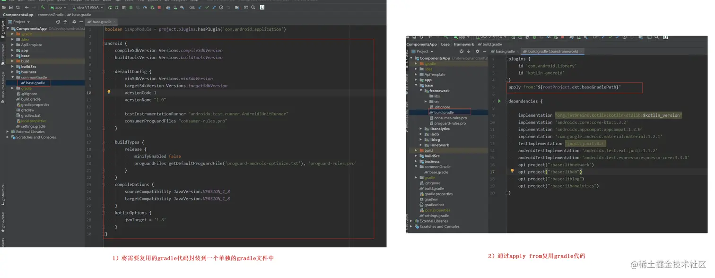Click the versionName "1.0" line in editor
Viewport: 715px width, 278px height.
146,100
